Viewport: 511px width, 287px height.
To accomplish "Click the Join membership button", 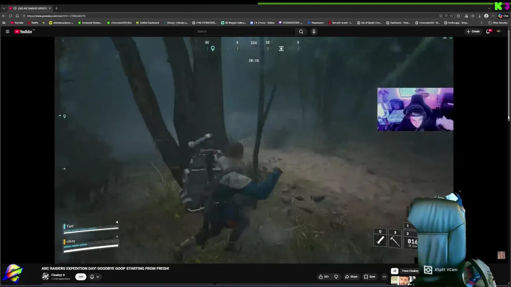I will coord(81,277).
